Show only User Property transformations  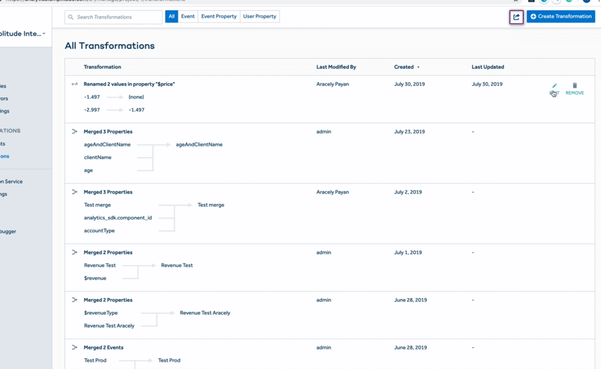(x=260, y=17)
